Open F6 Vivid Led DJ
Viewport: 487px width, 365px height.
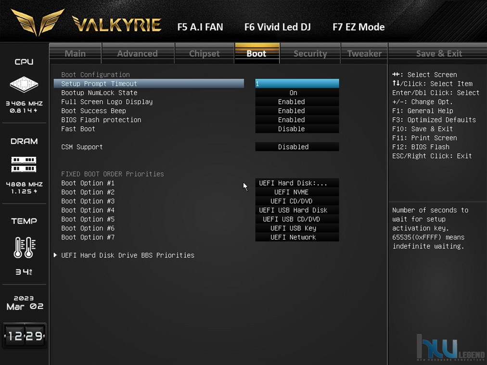click(x=278, y=27)
